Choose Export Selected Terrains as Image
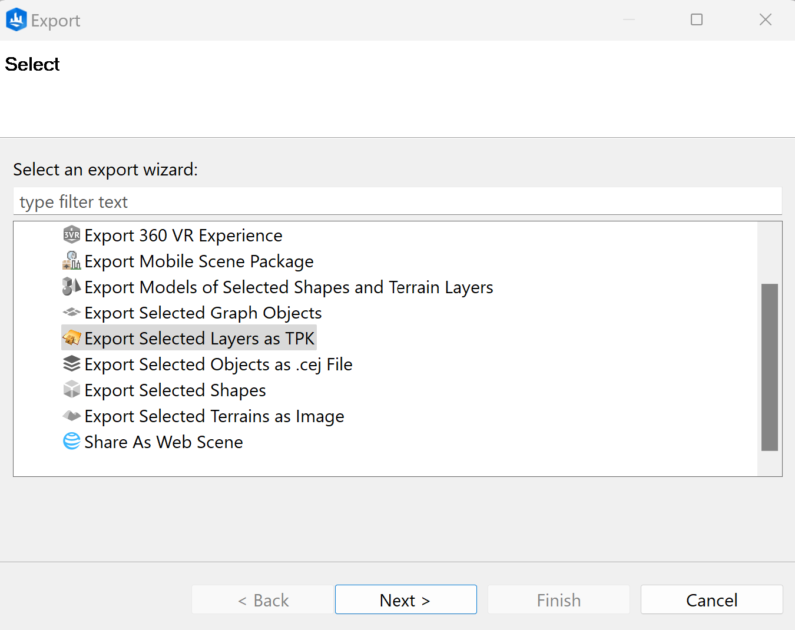 coord(214,416)
